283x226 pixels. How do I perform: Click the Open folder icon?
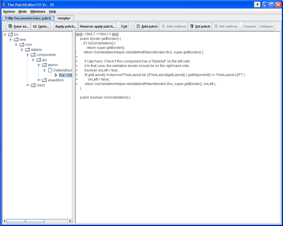click(x=35, y=27)
